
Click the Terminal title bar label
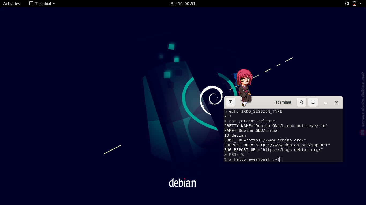pos(283,102)
